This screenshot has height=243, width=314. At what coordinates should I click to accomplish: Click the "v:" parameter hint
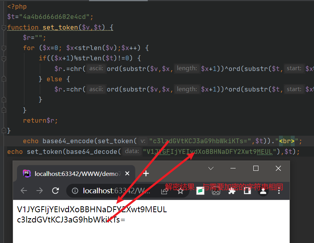(x=143, y=141)
